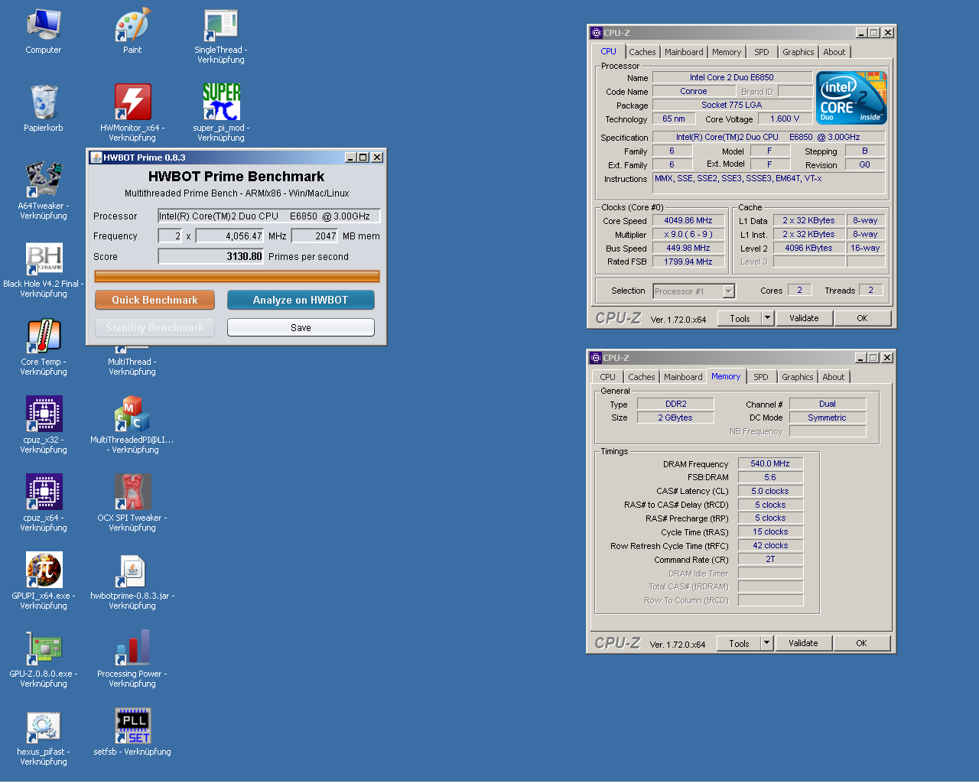
Task: Launch GPU-Z.0.8.0.exe shortcut icon
Action: (44, 648)
